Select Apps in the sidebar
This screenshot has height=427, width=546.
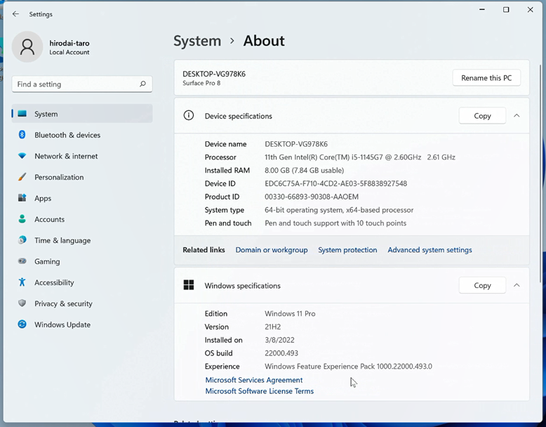click(x=82, y=198)
